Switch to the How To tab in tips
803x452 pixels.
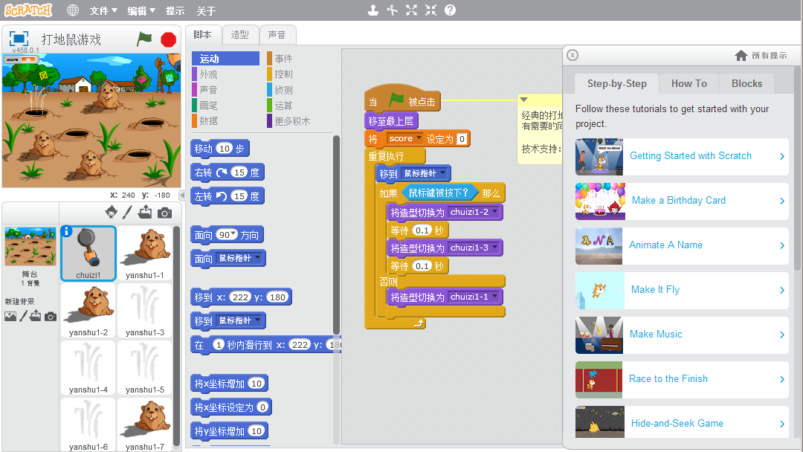[688, 83]
